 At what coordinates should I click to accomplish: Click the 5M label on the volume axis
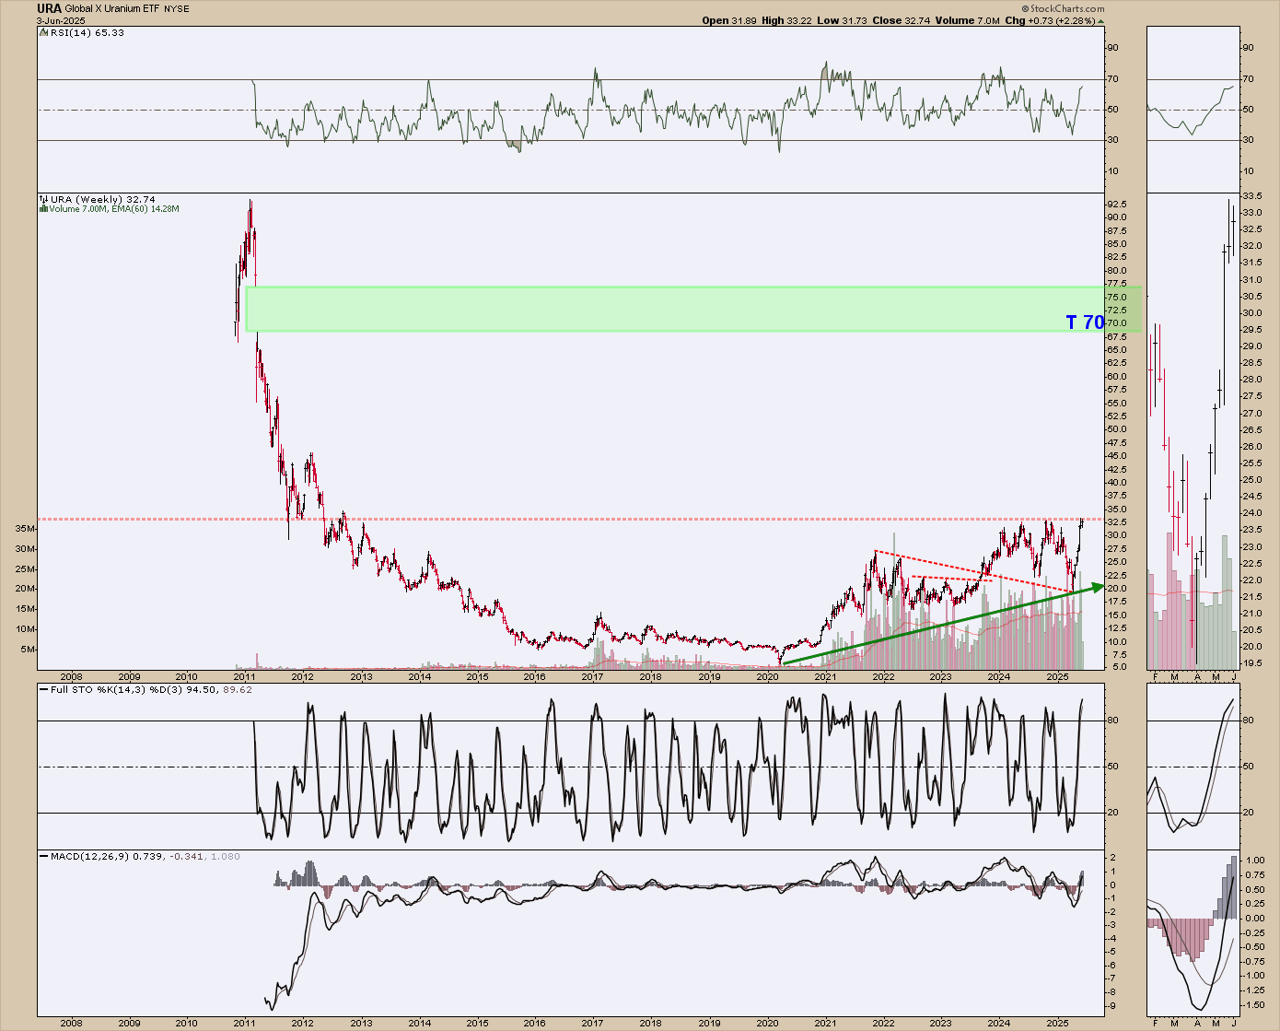pos(28,650)
